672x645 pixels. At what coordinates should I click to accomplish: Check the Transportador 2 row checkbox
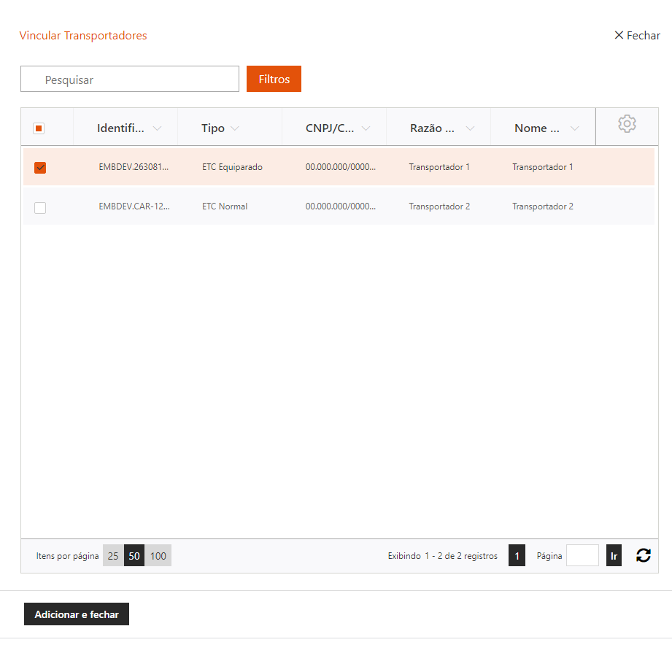click(x=40, y=208)
